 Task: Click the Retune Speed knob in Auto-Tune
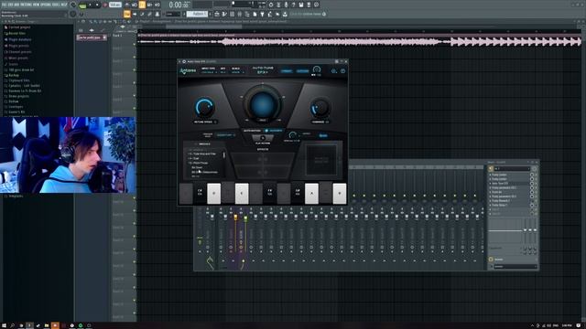pyautogui.click(x=204, y=108)
